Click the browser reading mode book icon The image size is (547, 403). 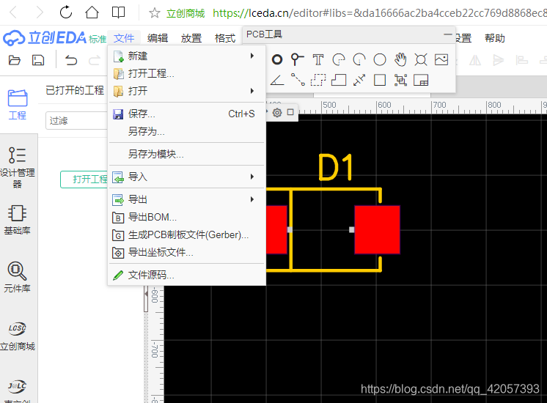(118, 12)
